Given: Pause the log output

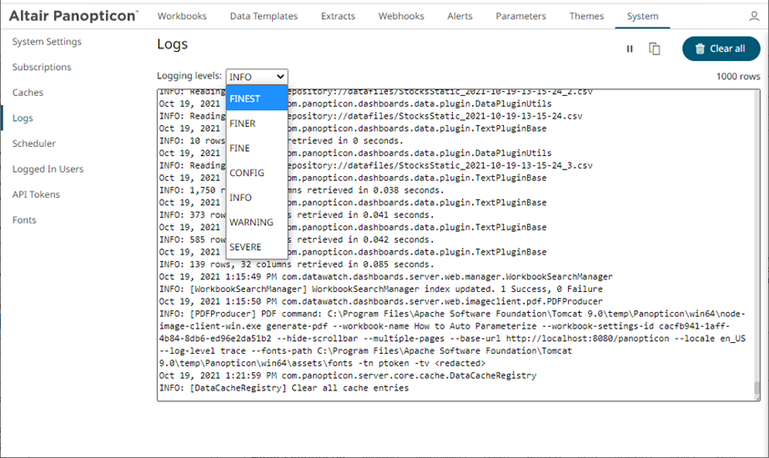Looking at the screenshot, I should tap(629, 49).
